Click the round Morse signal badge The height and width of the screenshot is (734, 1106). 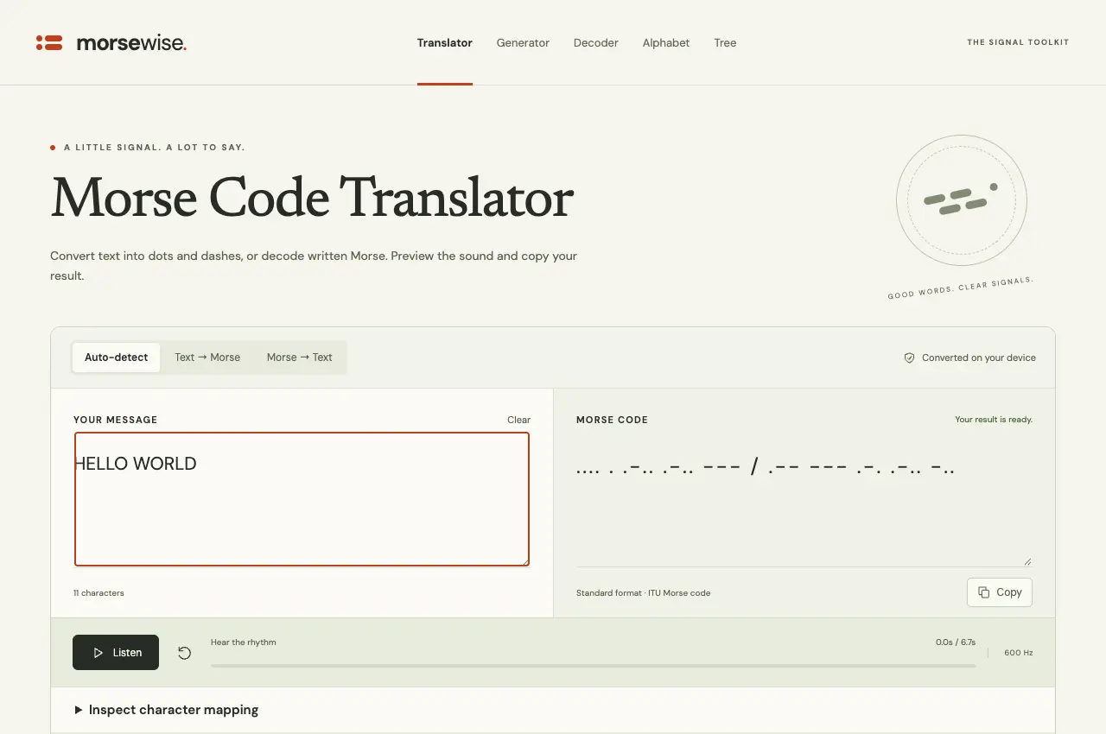961,200
